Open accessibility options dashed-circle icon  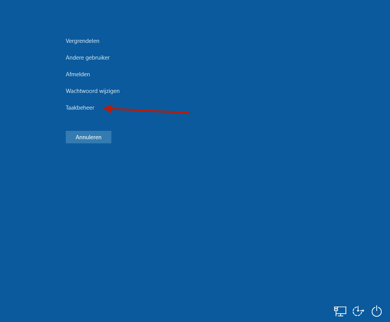click(x=358, y=311)
